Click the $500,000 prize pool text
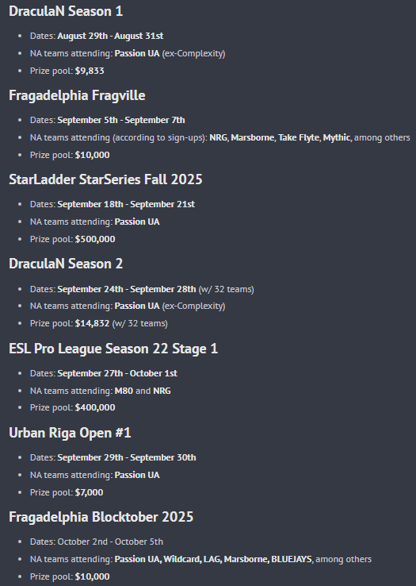 coord(95,239)
